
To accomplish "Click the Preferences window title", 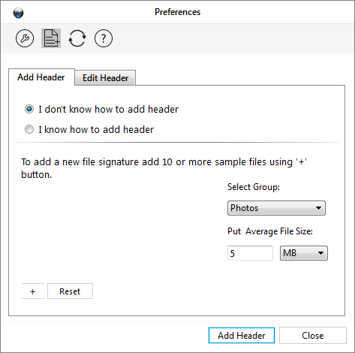I will click(177, 12).
